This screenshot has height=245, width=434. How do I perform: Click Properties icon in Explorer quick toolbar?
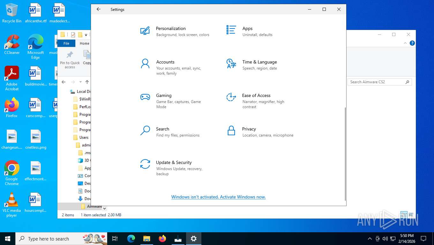click(73, 35)
